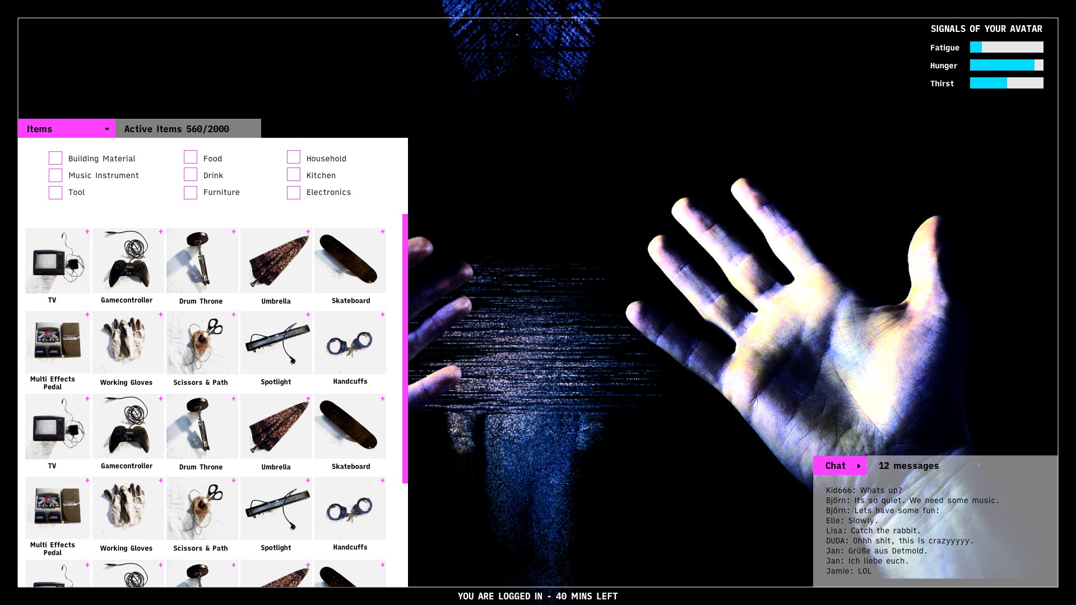Viewport: 1076px width, 605px height.
Task: Click the plus icon on the second Spotlight
Action: click(x=308, y=480)
